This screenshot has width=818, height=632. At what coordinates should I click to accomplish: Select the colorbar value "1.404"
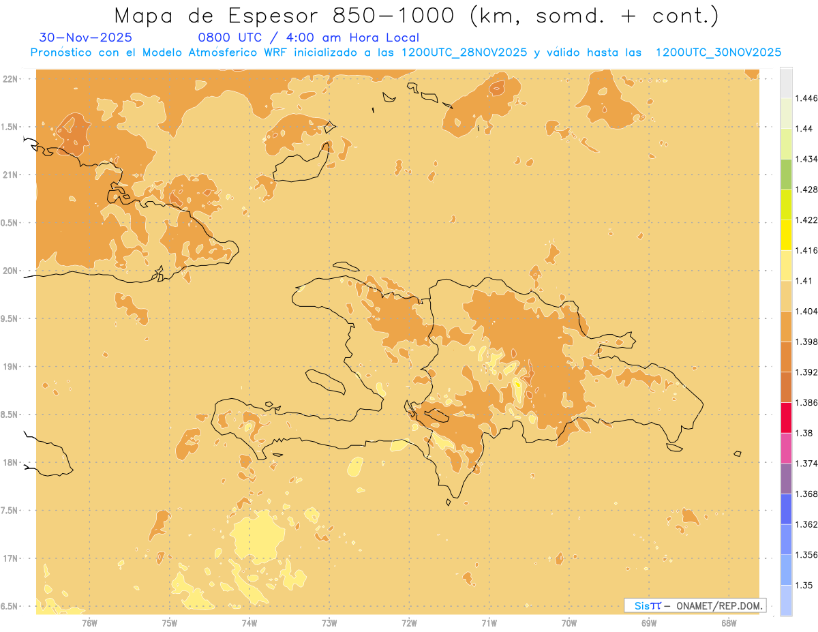pos(806,311)
